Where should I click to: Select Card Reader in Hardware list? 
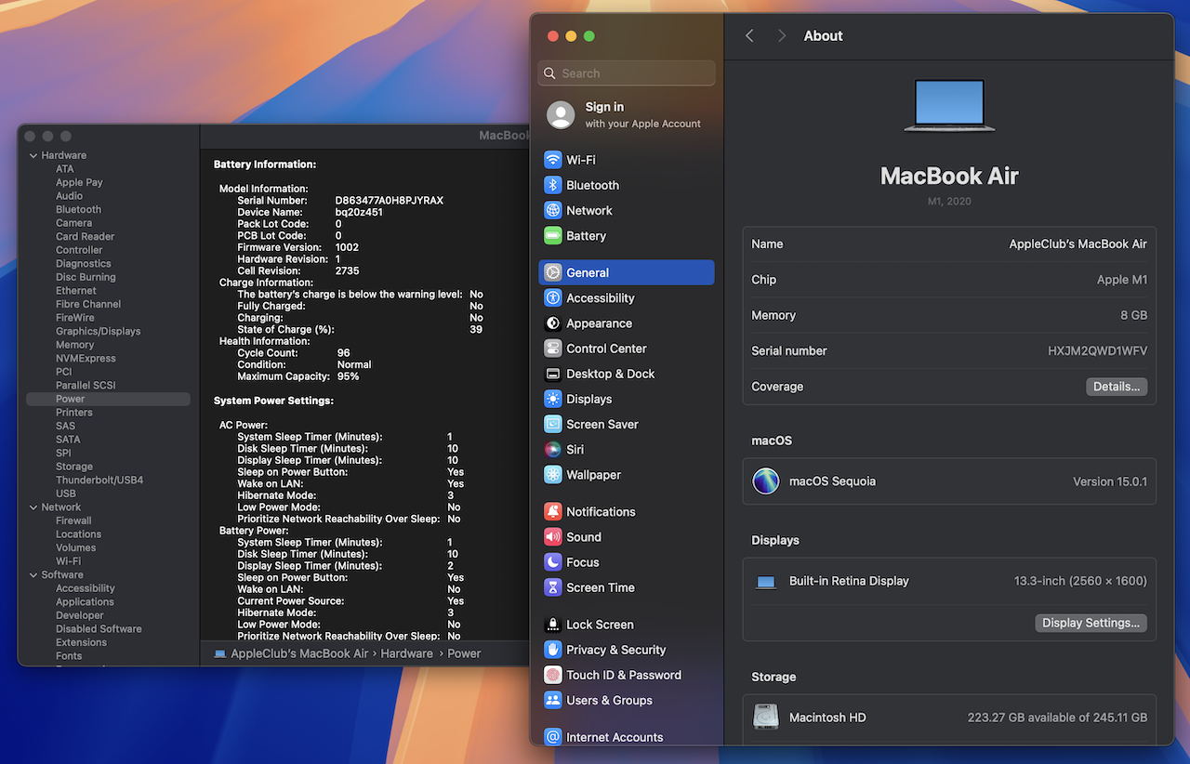tap(85, 236)
